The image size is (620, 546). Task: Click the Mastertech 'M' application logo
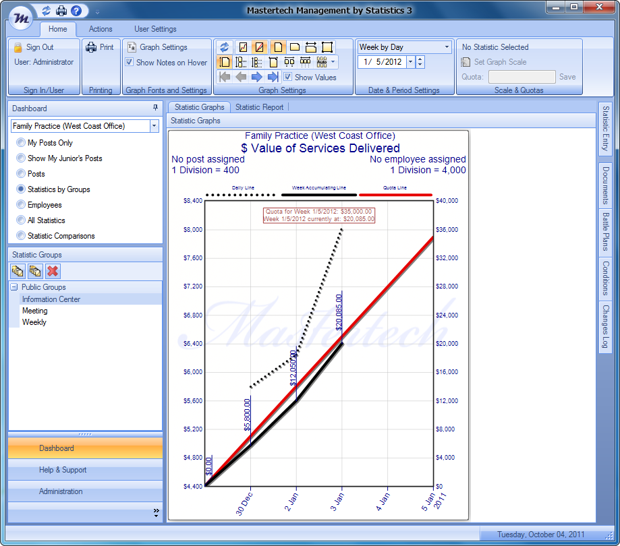point(20,18)
